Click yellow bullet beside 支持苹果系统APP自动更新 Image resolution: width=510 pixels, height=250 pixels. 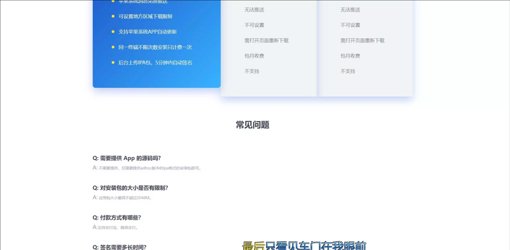click(x=113, y=32)
